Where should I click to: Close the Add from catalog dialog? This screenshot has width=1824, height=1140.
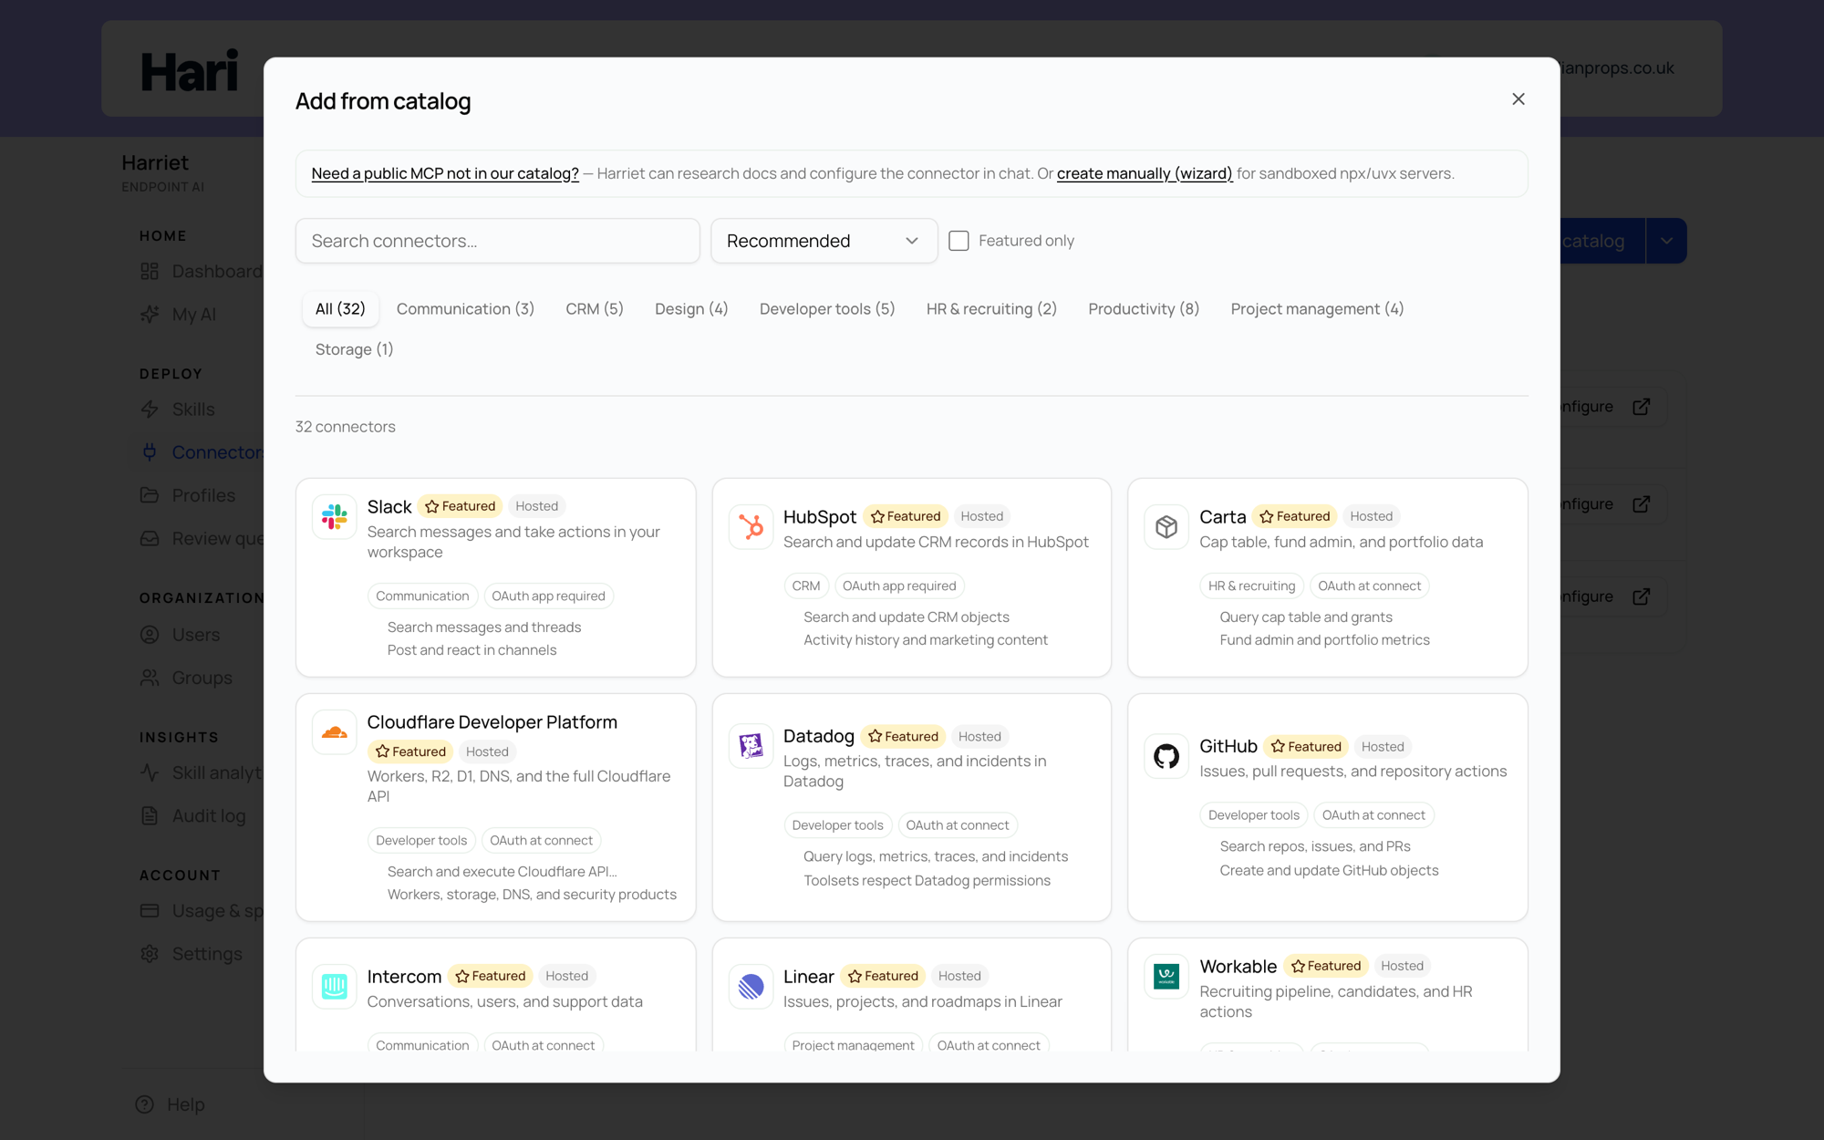click(1518, 98)
